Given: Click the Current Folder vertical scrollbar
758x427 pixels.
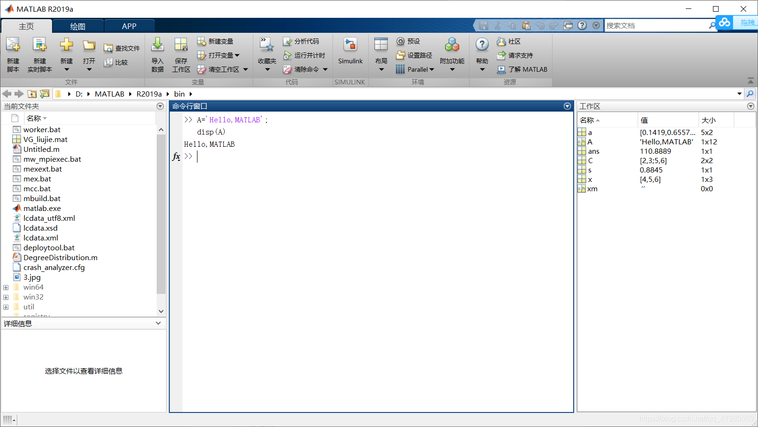Looking at the screenshot, I should (161, 213).
